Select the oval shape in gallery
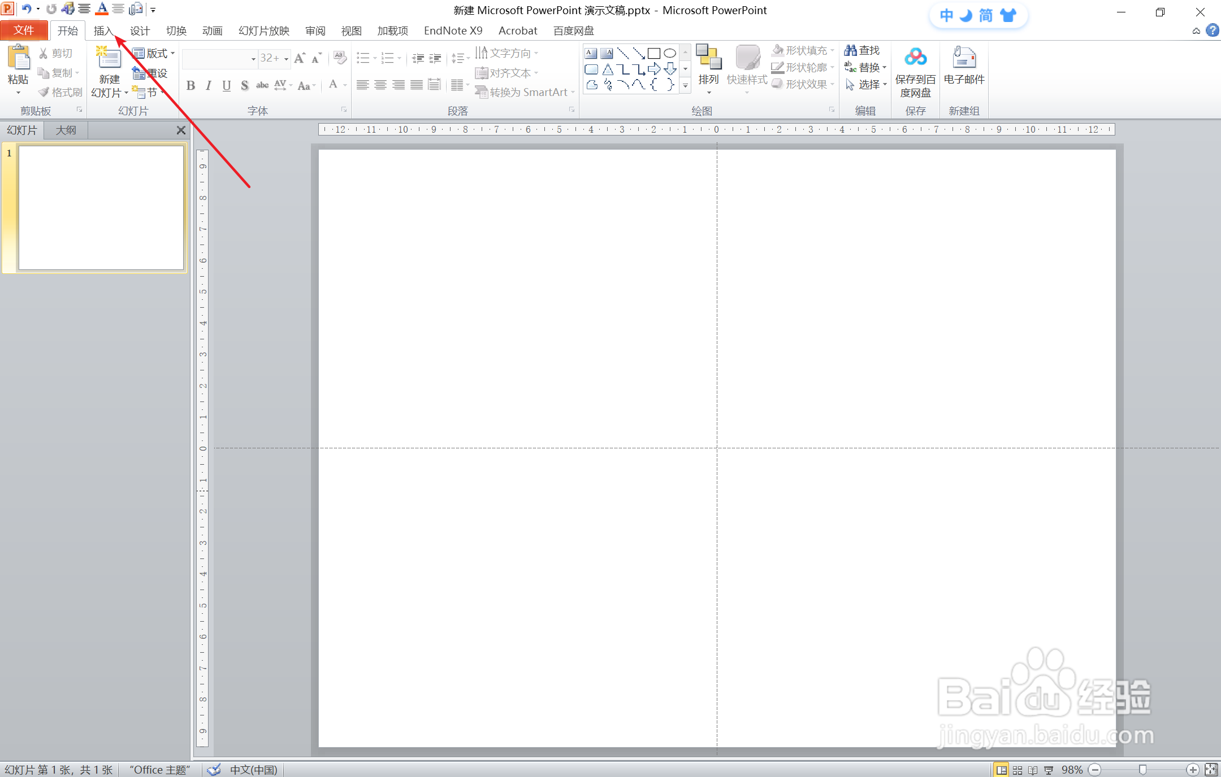The width and height of the screenshot is (1221, 777). tap(670, 54)
